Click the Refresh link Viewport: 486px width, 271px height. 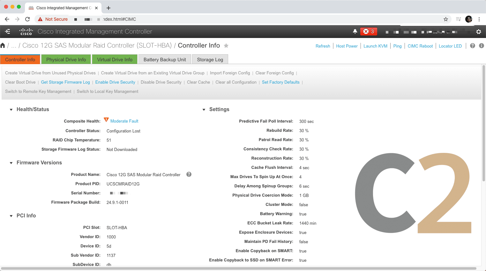[323, 46]
